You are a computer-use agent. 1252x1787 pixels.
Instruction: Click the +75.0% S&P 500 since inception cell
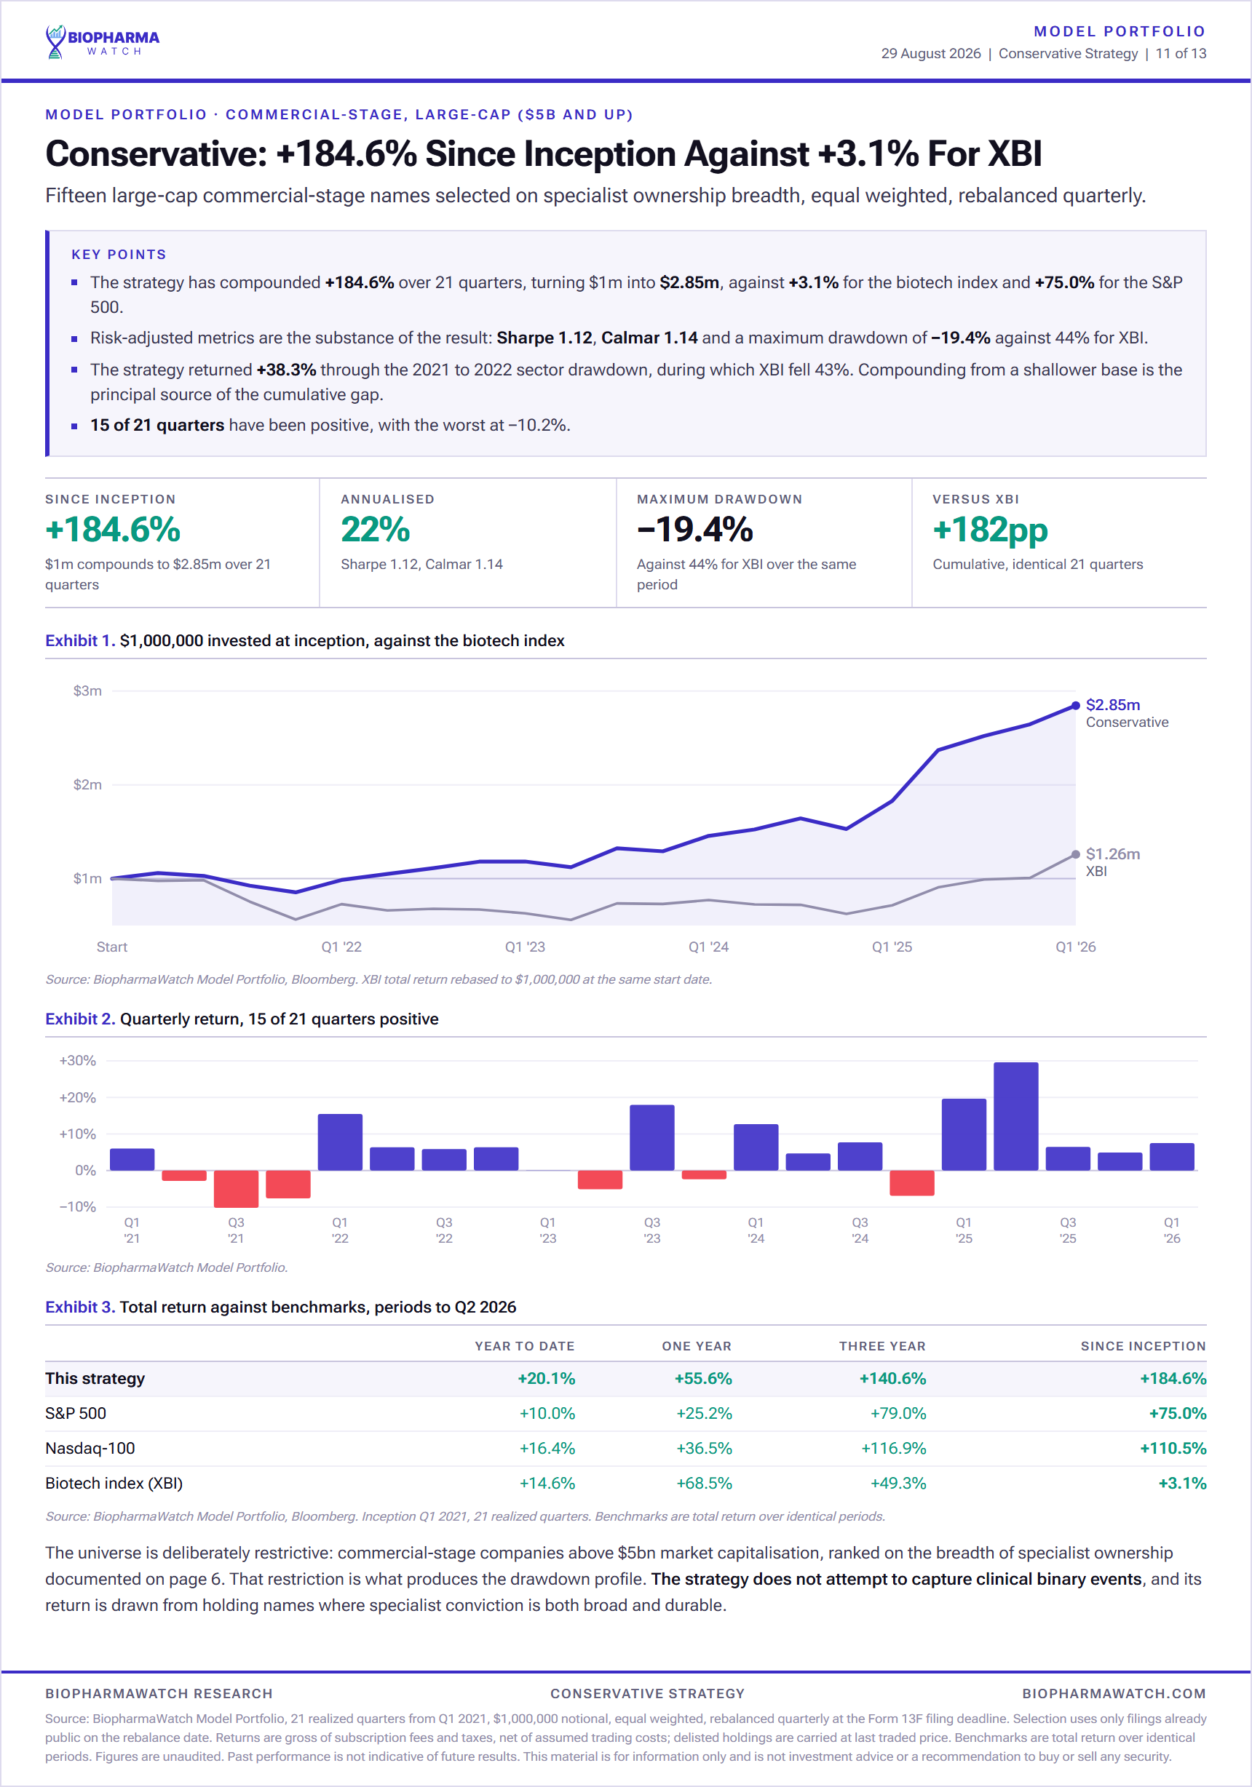pos(1177,1414)
